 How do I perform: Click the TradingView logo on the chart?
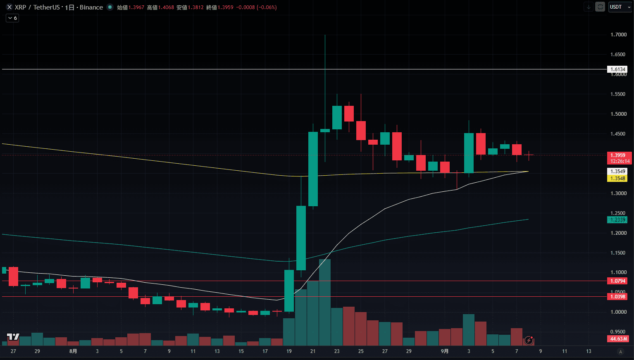coord(13,336)
